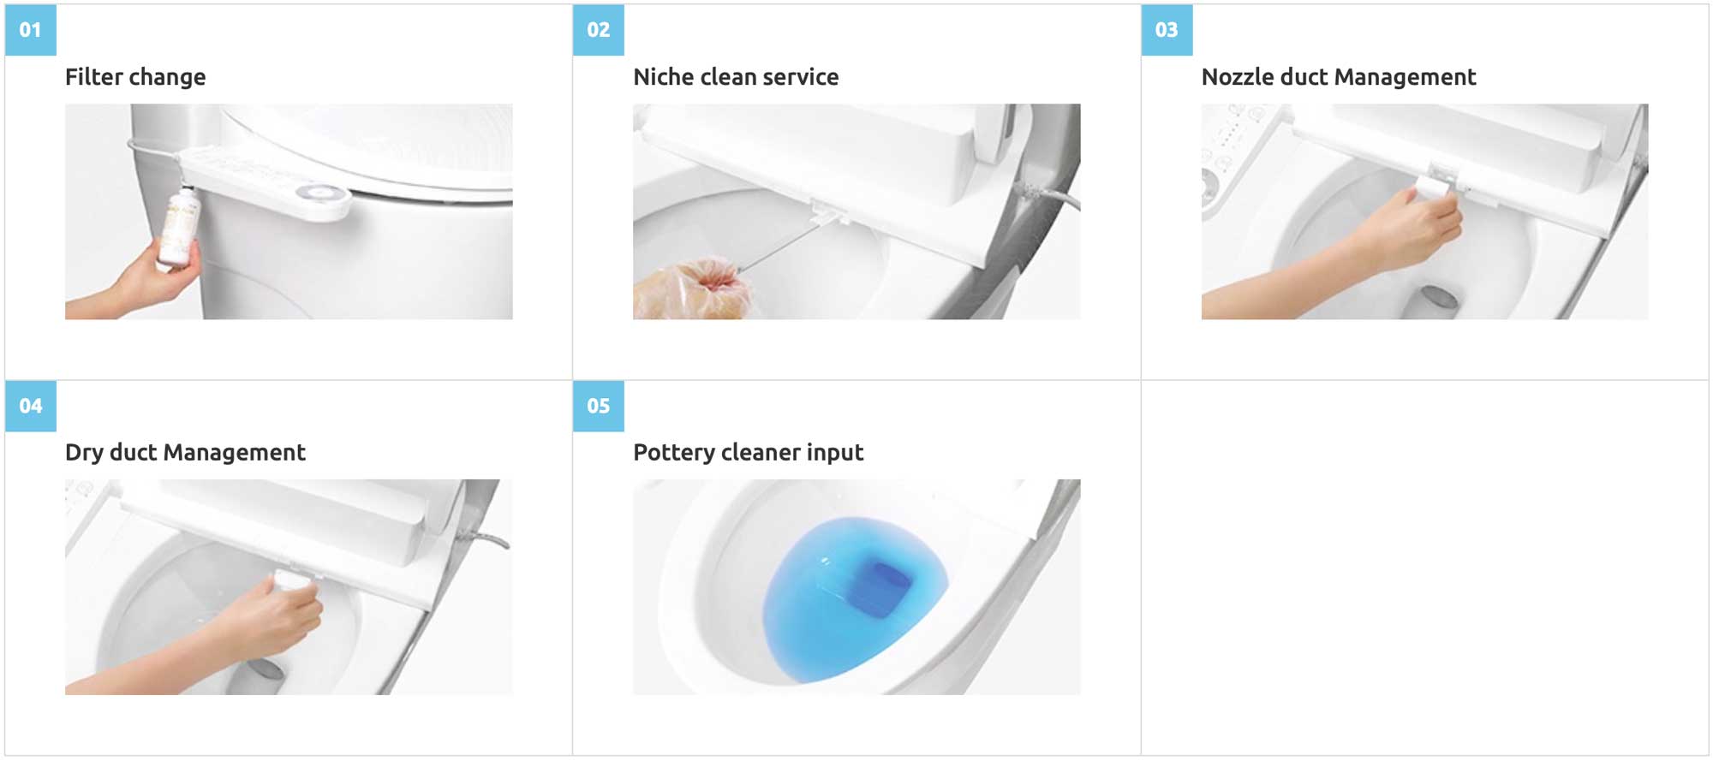1713x761 pixels.
Task: Open the Nozzle duct Management photo
Action: 1424,211
